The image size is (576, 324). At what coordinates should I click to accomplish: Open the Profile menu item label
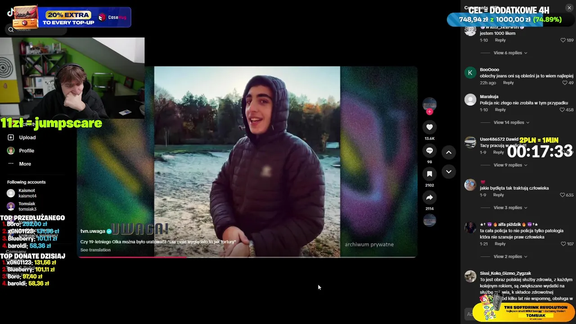pyautogui.click(x=27, y=151)
